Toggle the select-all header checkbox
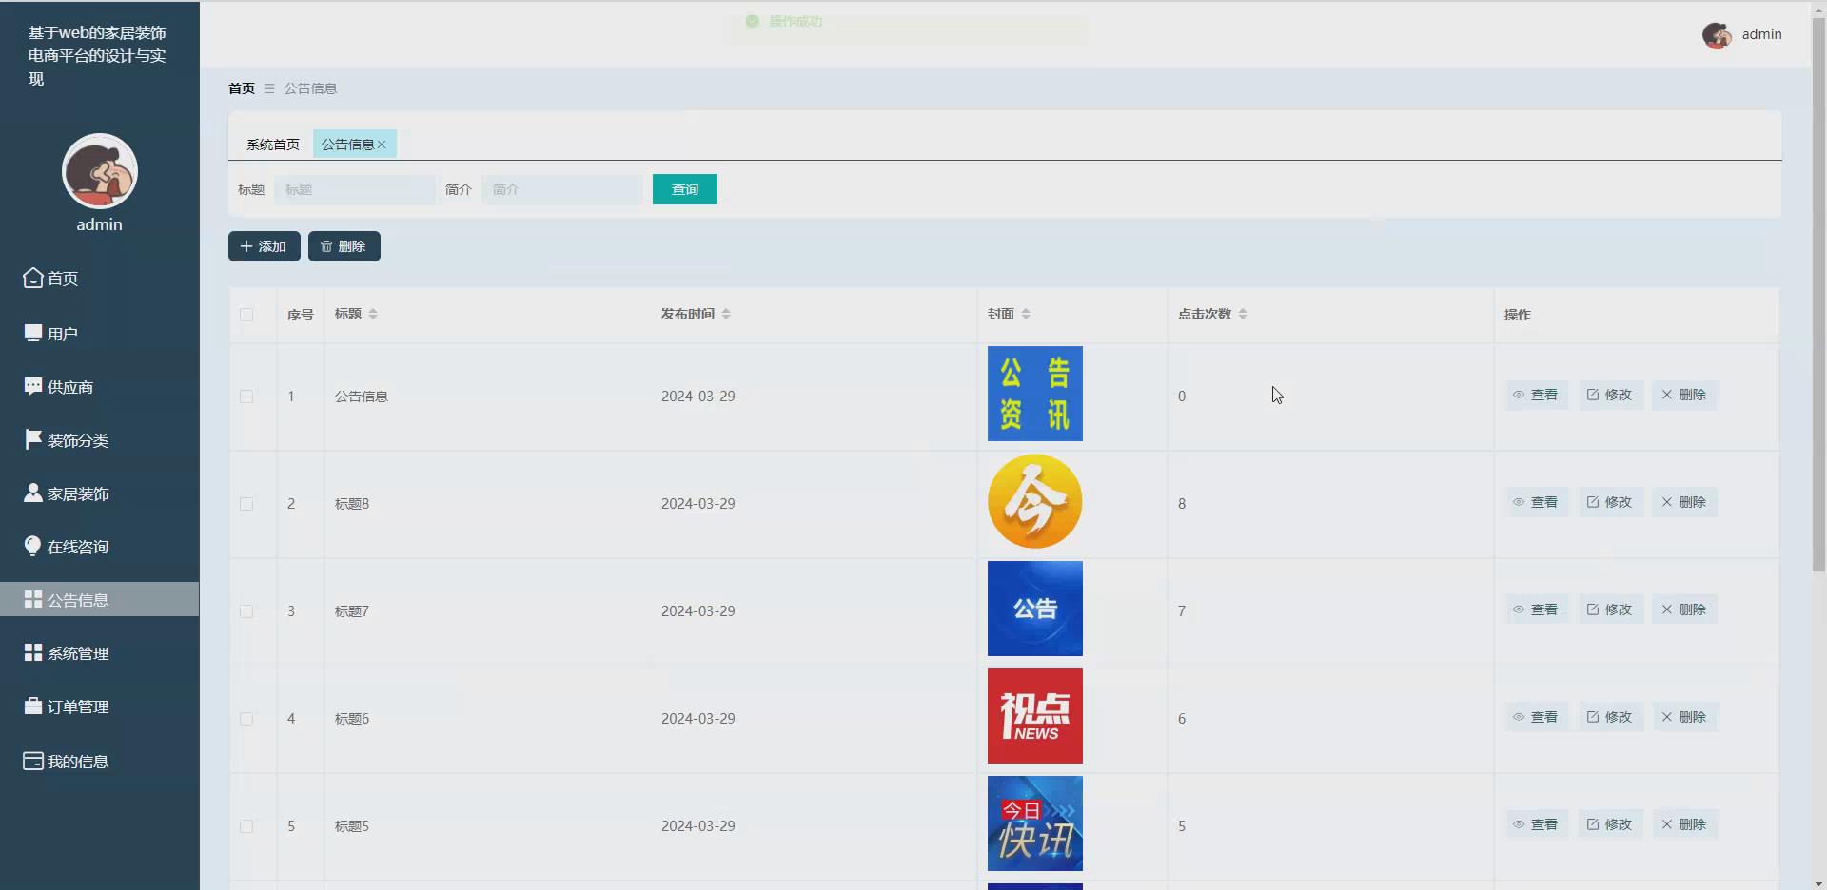This screenshot has width=1827, height=890. [x=246, y=315]
